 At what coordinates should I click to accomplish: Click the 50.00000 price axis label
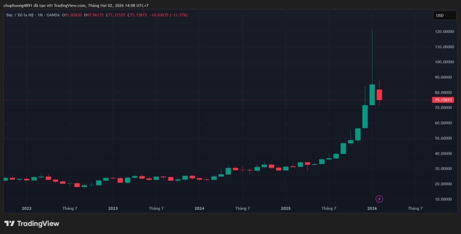pyautogui.click(x=444, y=138)
